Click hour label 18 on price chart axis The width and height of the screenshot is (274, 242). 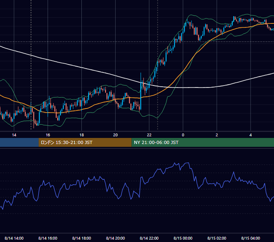[x=82, y=135]
